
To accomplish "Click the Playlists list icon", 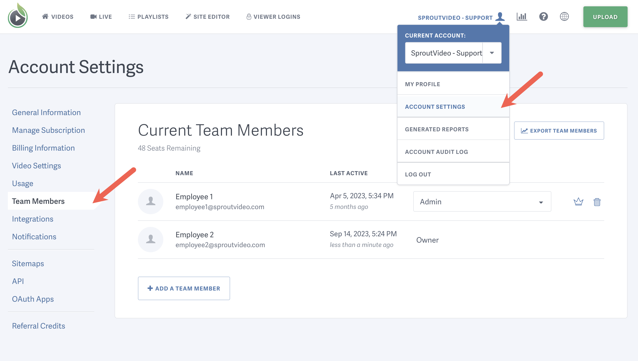I will pyautogui.click(x=132, y=16).
